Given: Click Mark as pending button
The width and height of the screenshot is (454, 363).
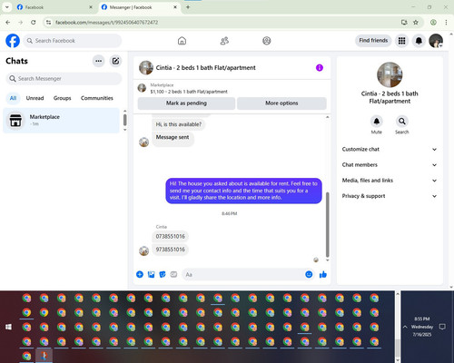Looking at the screenshot, I should point(186,103).
